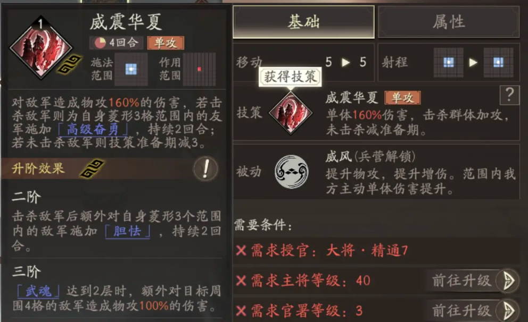Click the 获得技策 tooltip label

point(290,77)
